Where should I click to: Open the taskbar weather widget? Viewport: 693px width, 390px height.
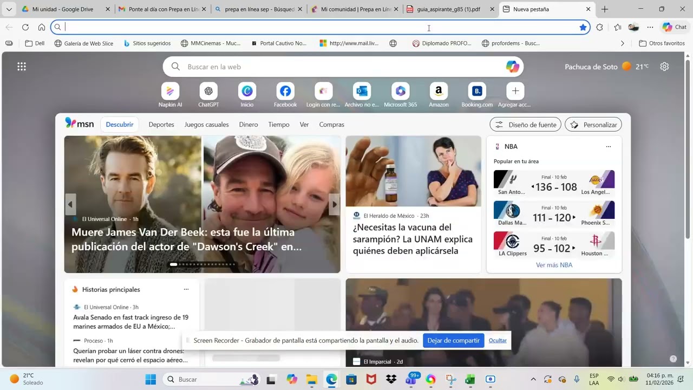(x=27, y=379)
